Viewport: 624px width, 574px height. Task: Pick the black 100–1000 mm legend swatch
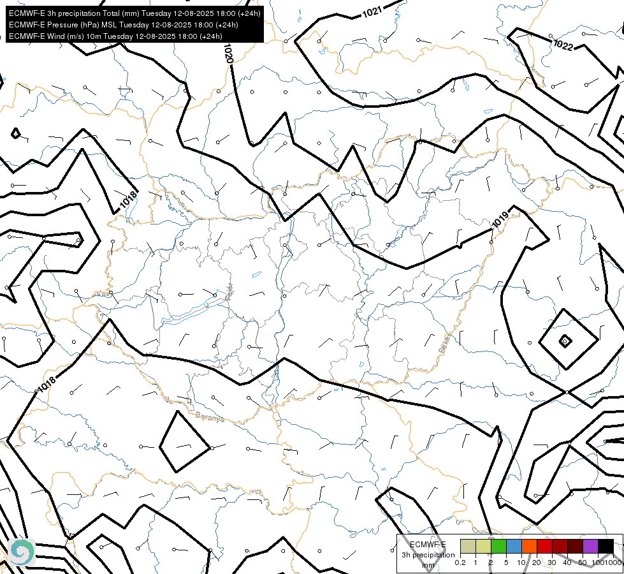click(x=606, y=546)
